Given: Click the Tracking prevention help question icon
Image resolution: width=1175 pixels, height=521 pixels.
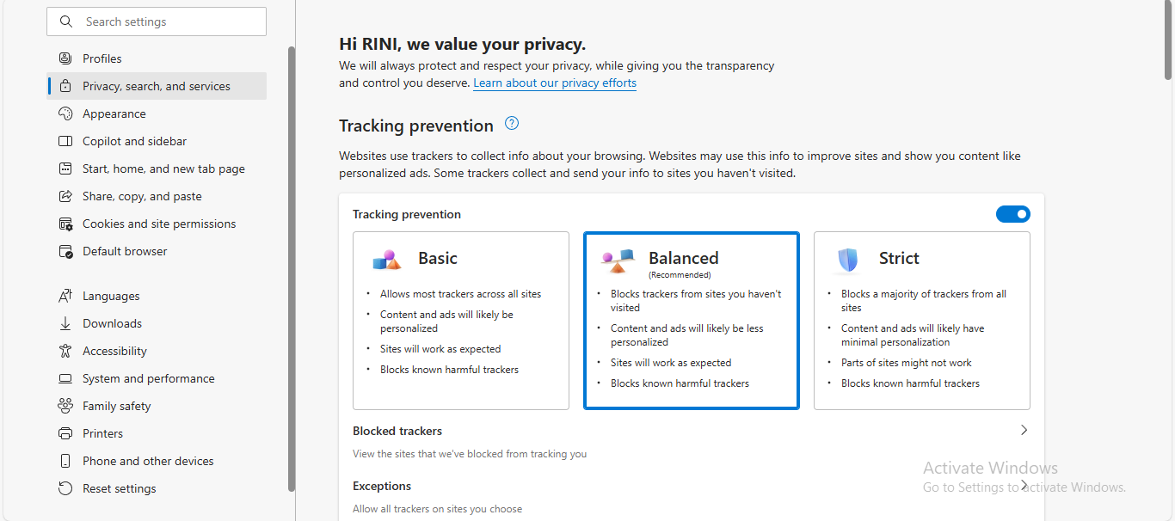Looking at the screenshot, I should pyautogui.click(x=512, y=124).
